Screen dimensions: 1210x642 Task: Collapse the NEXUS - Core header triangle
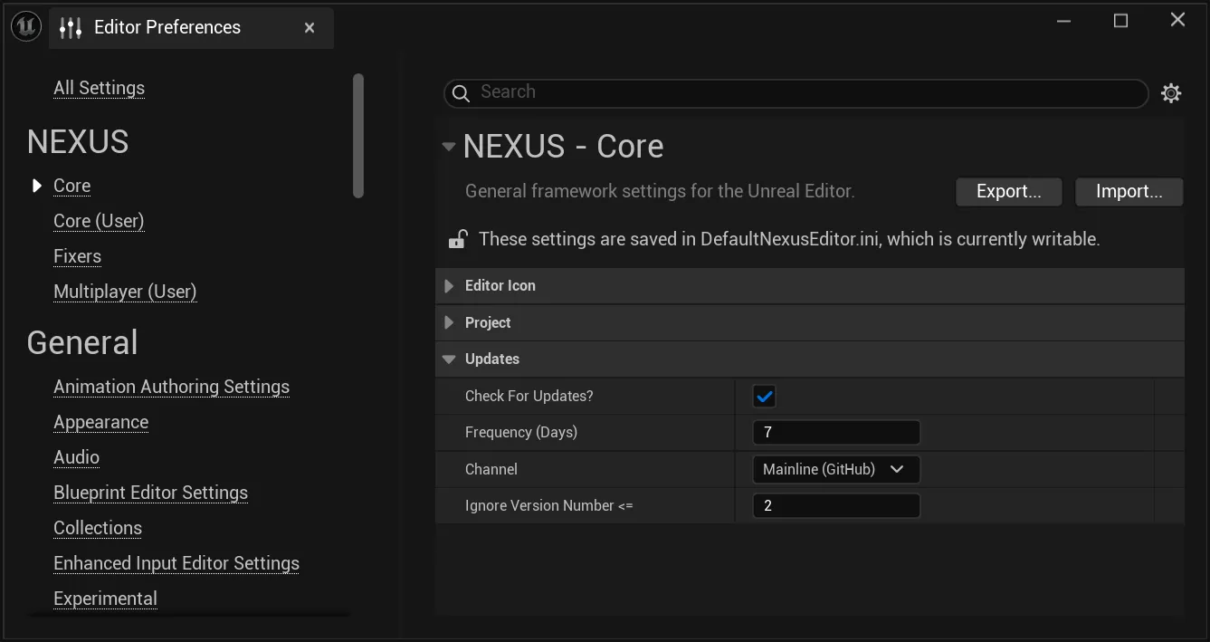tap(448, 146)
